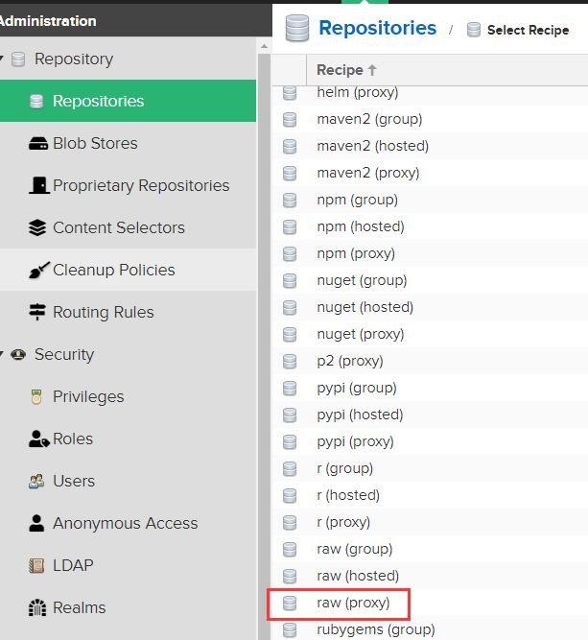The height and width of the screenshot is (640, 588).
Task: Click the database icon beside raw (proxy)
Action: pos(290,604)
